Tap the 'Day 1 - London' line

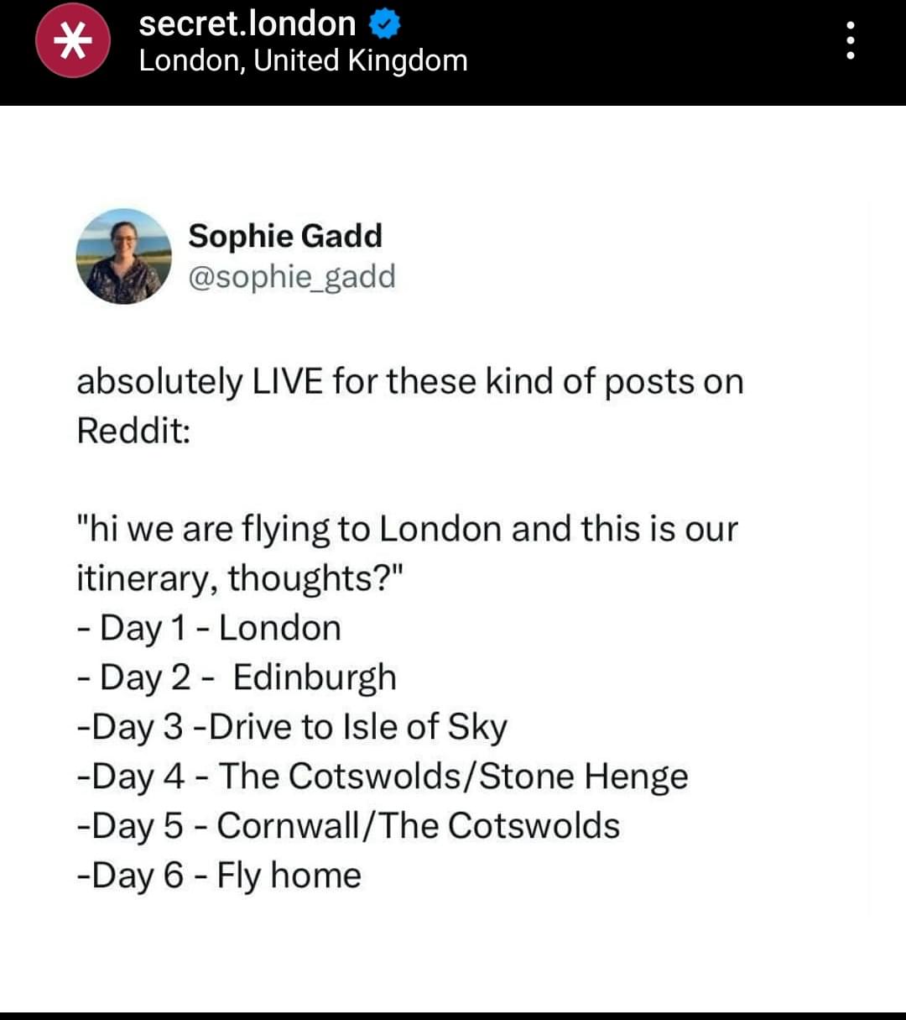[209, 629]
